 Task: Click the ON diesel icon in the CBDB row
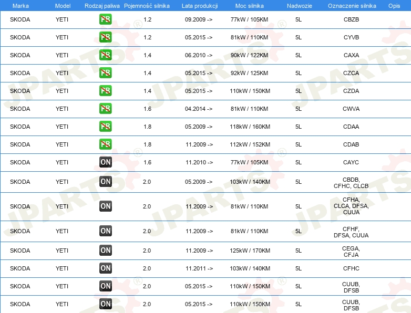pyautogui.click(x=105, y=182)
